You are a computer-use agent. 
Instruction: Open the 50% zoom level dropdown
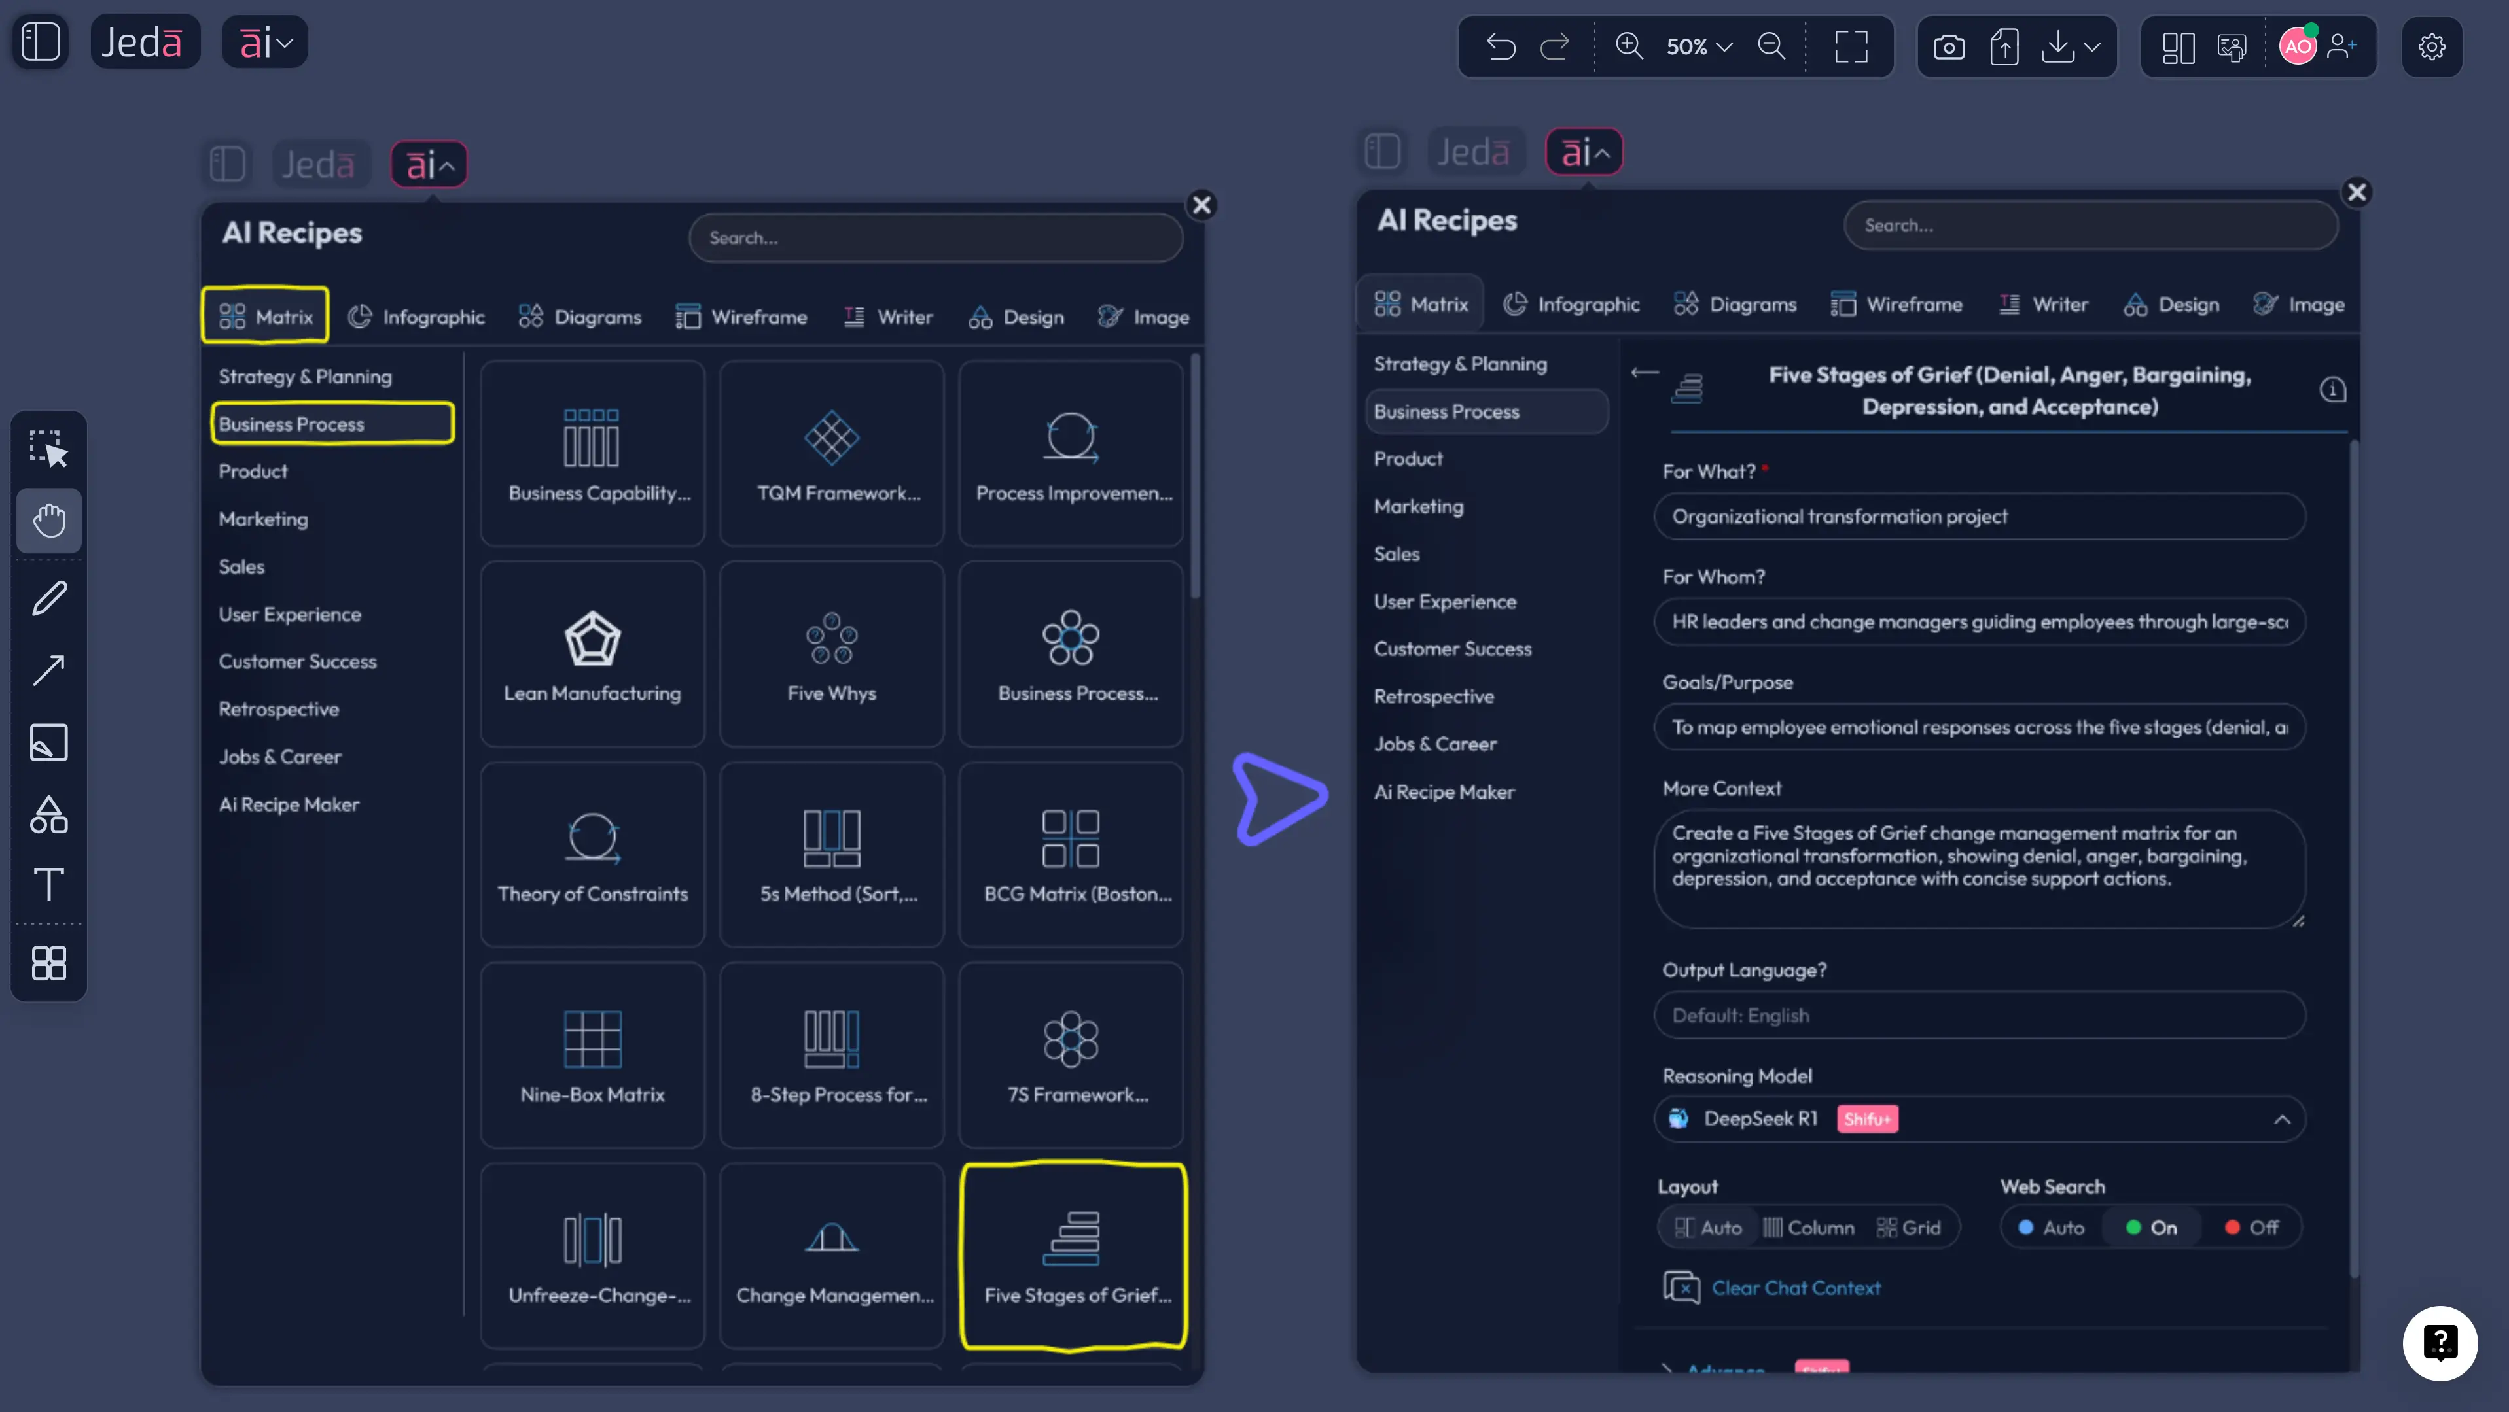click(x=1699, y=46)
